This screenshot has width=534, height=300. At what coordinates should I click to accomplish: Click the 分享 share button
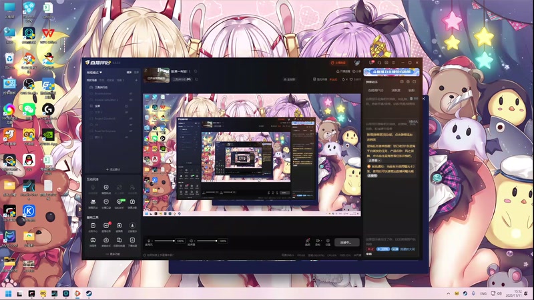[x=357, y=71]
